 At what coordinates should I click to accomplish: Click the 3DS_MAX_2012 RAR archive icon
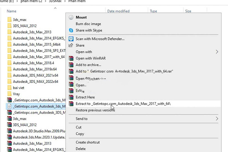pyautogui.click(x=9, y=125)
